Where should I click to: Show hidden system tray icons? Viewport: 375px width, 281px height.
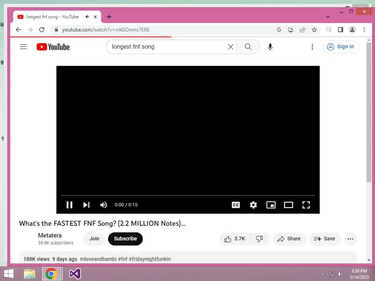(x=323, y=274)
